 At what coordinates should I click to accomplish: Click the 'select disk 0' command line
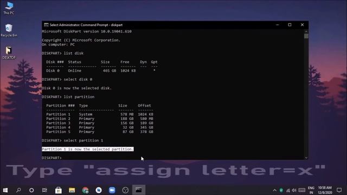67,80
